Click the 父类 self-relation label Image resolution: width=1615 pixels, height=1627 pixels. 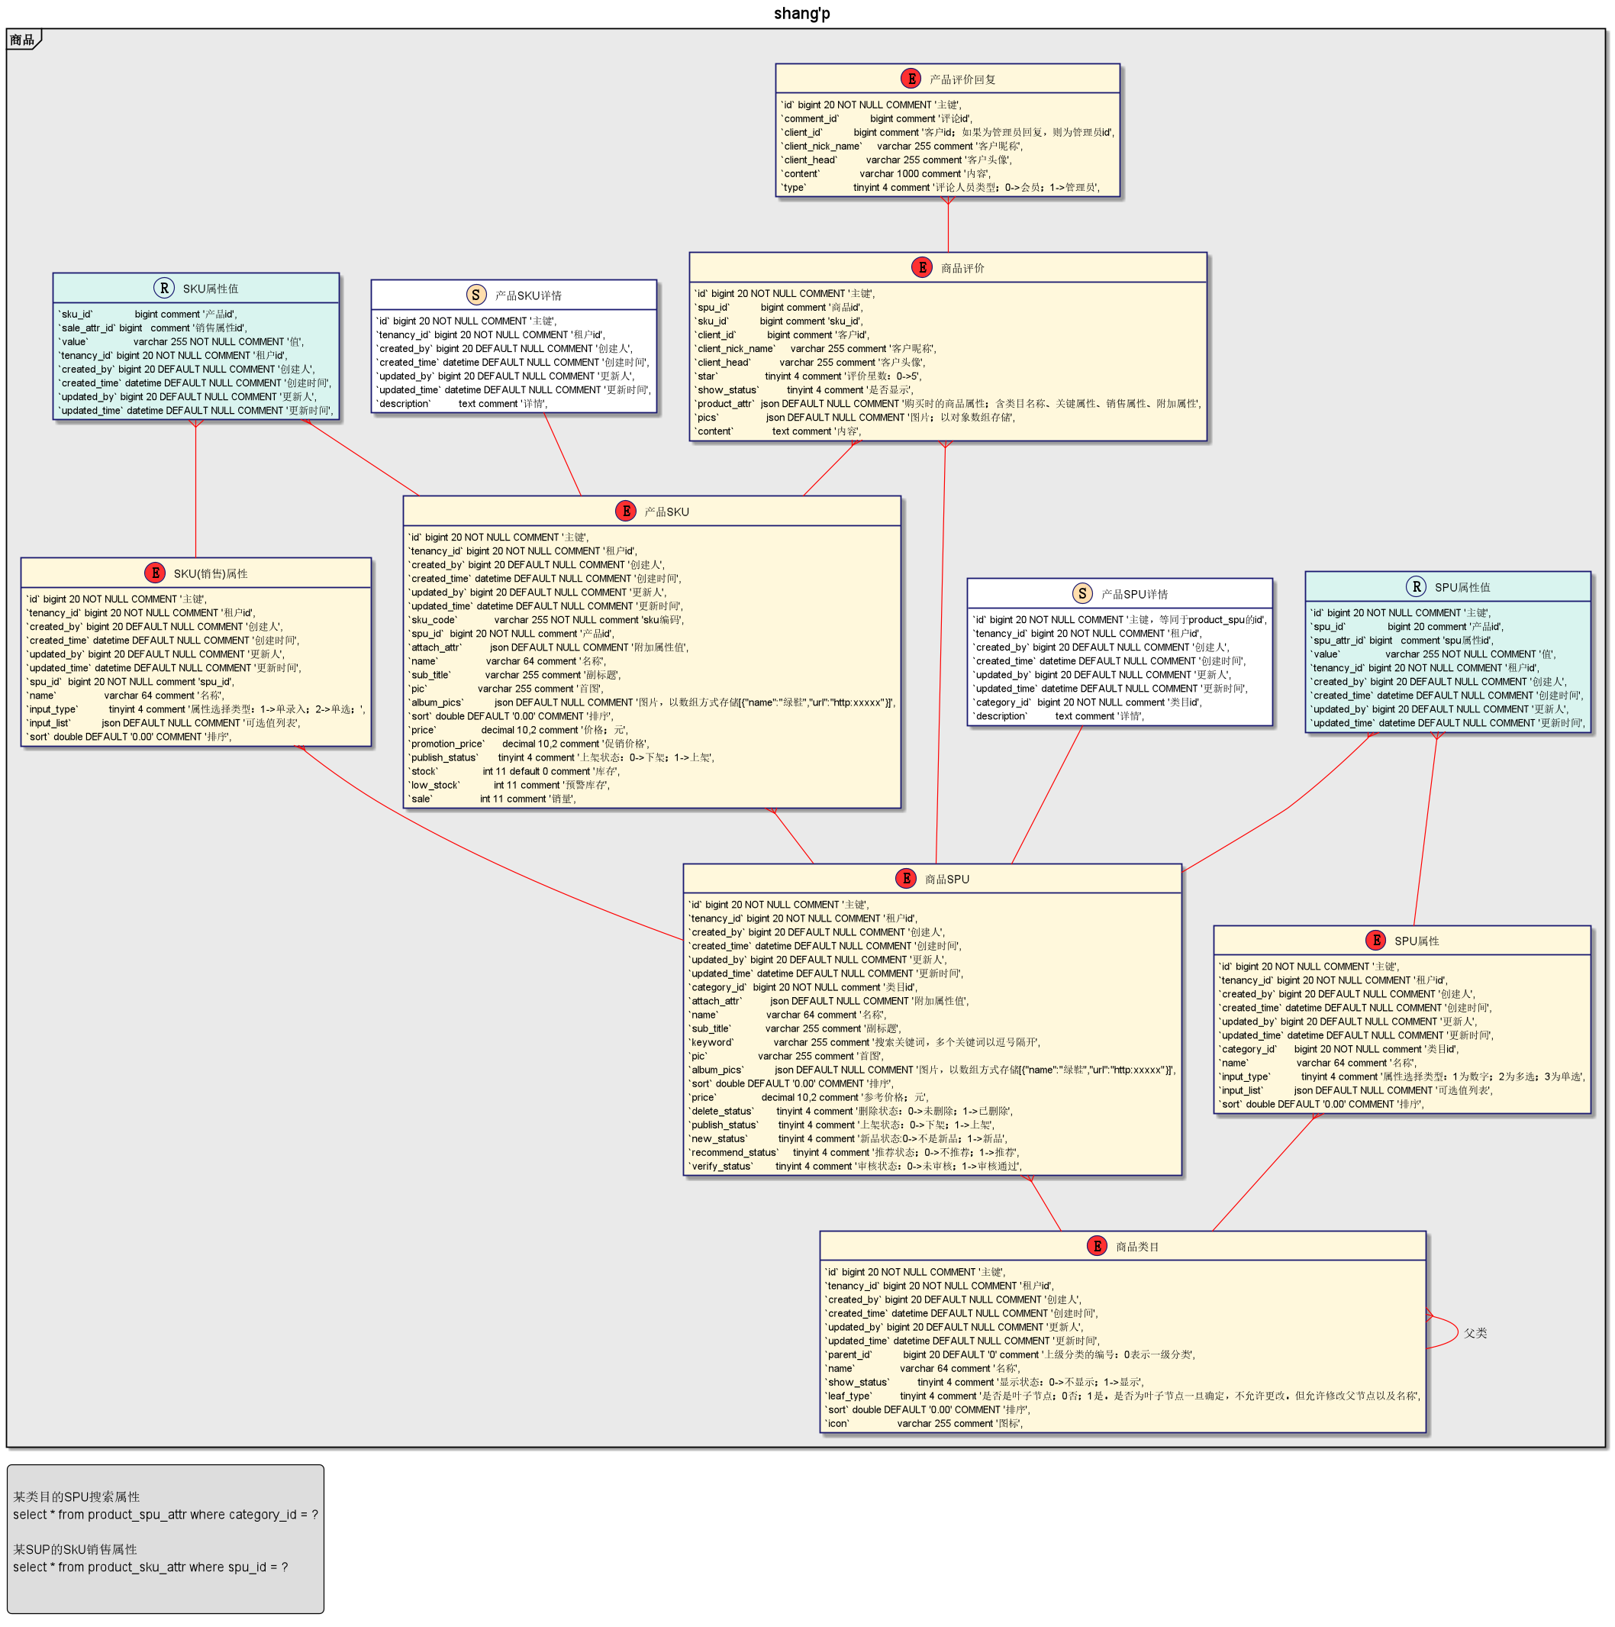(x=1475, y=1333)
